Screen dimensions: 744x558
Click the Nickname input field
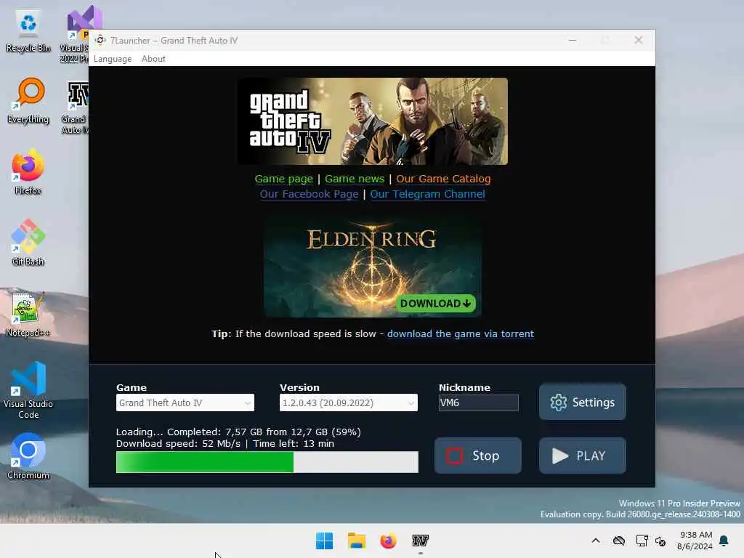point(478,403)
